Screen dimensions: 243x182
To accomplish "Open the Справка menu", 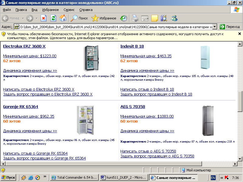I will click(86, 10).
